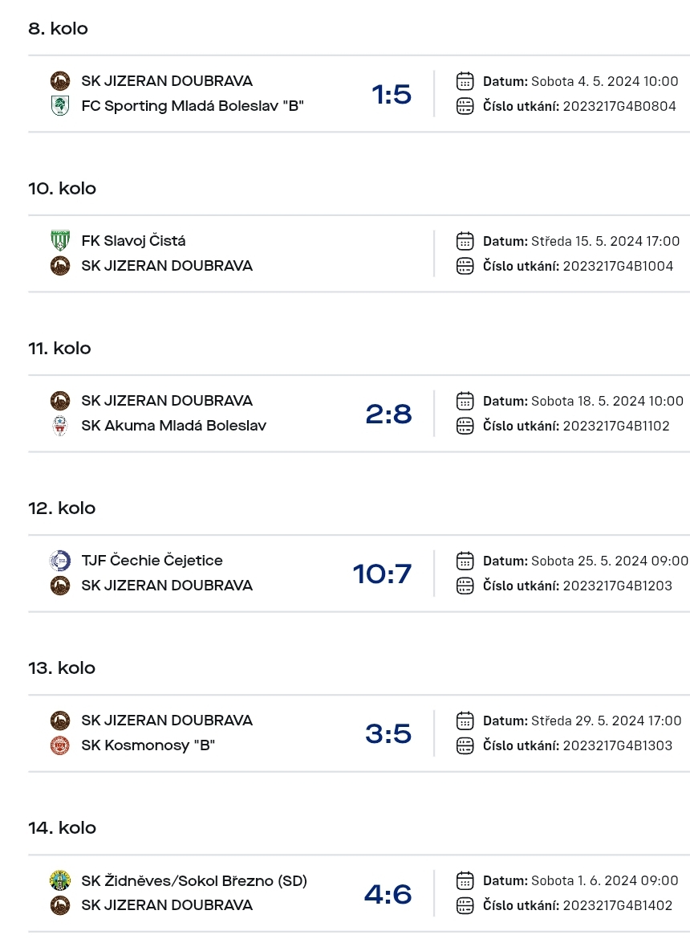Screen dimensions: 690x939
Task: Open the 10:7 score against Čechie Čejetice
Action: pos(382,574)
